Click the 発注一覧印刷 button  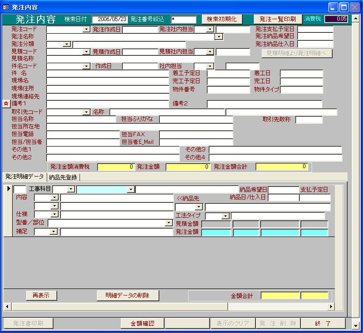(278, 19)
